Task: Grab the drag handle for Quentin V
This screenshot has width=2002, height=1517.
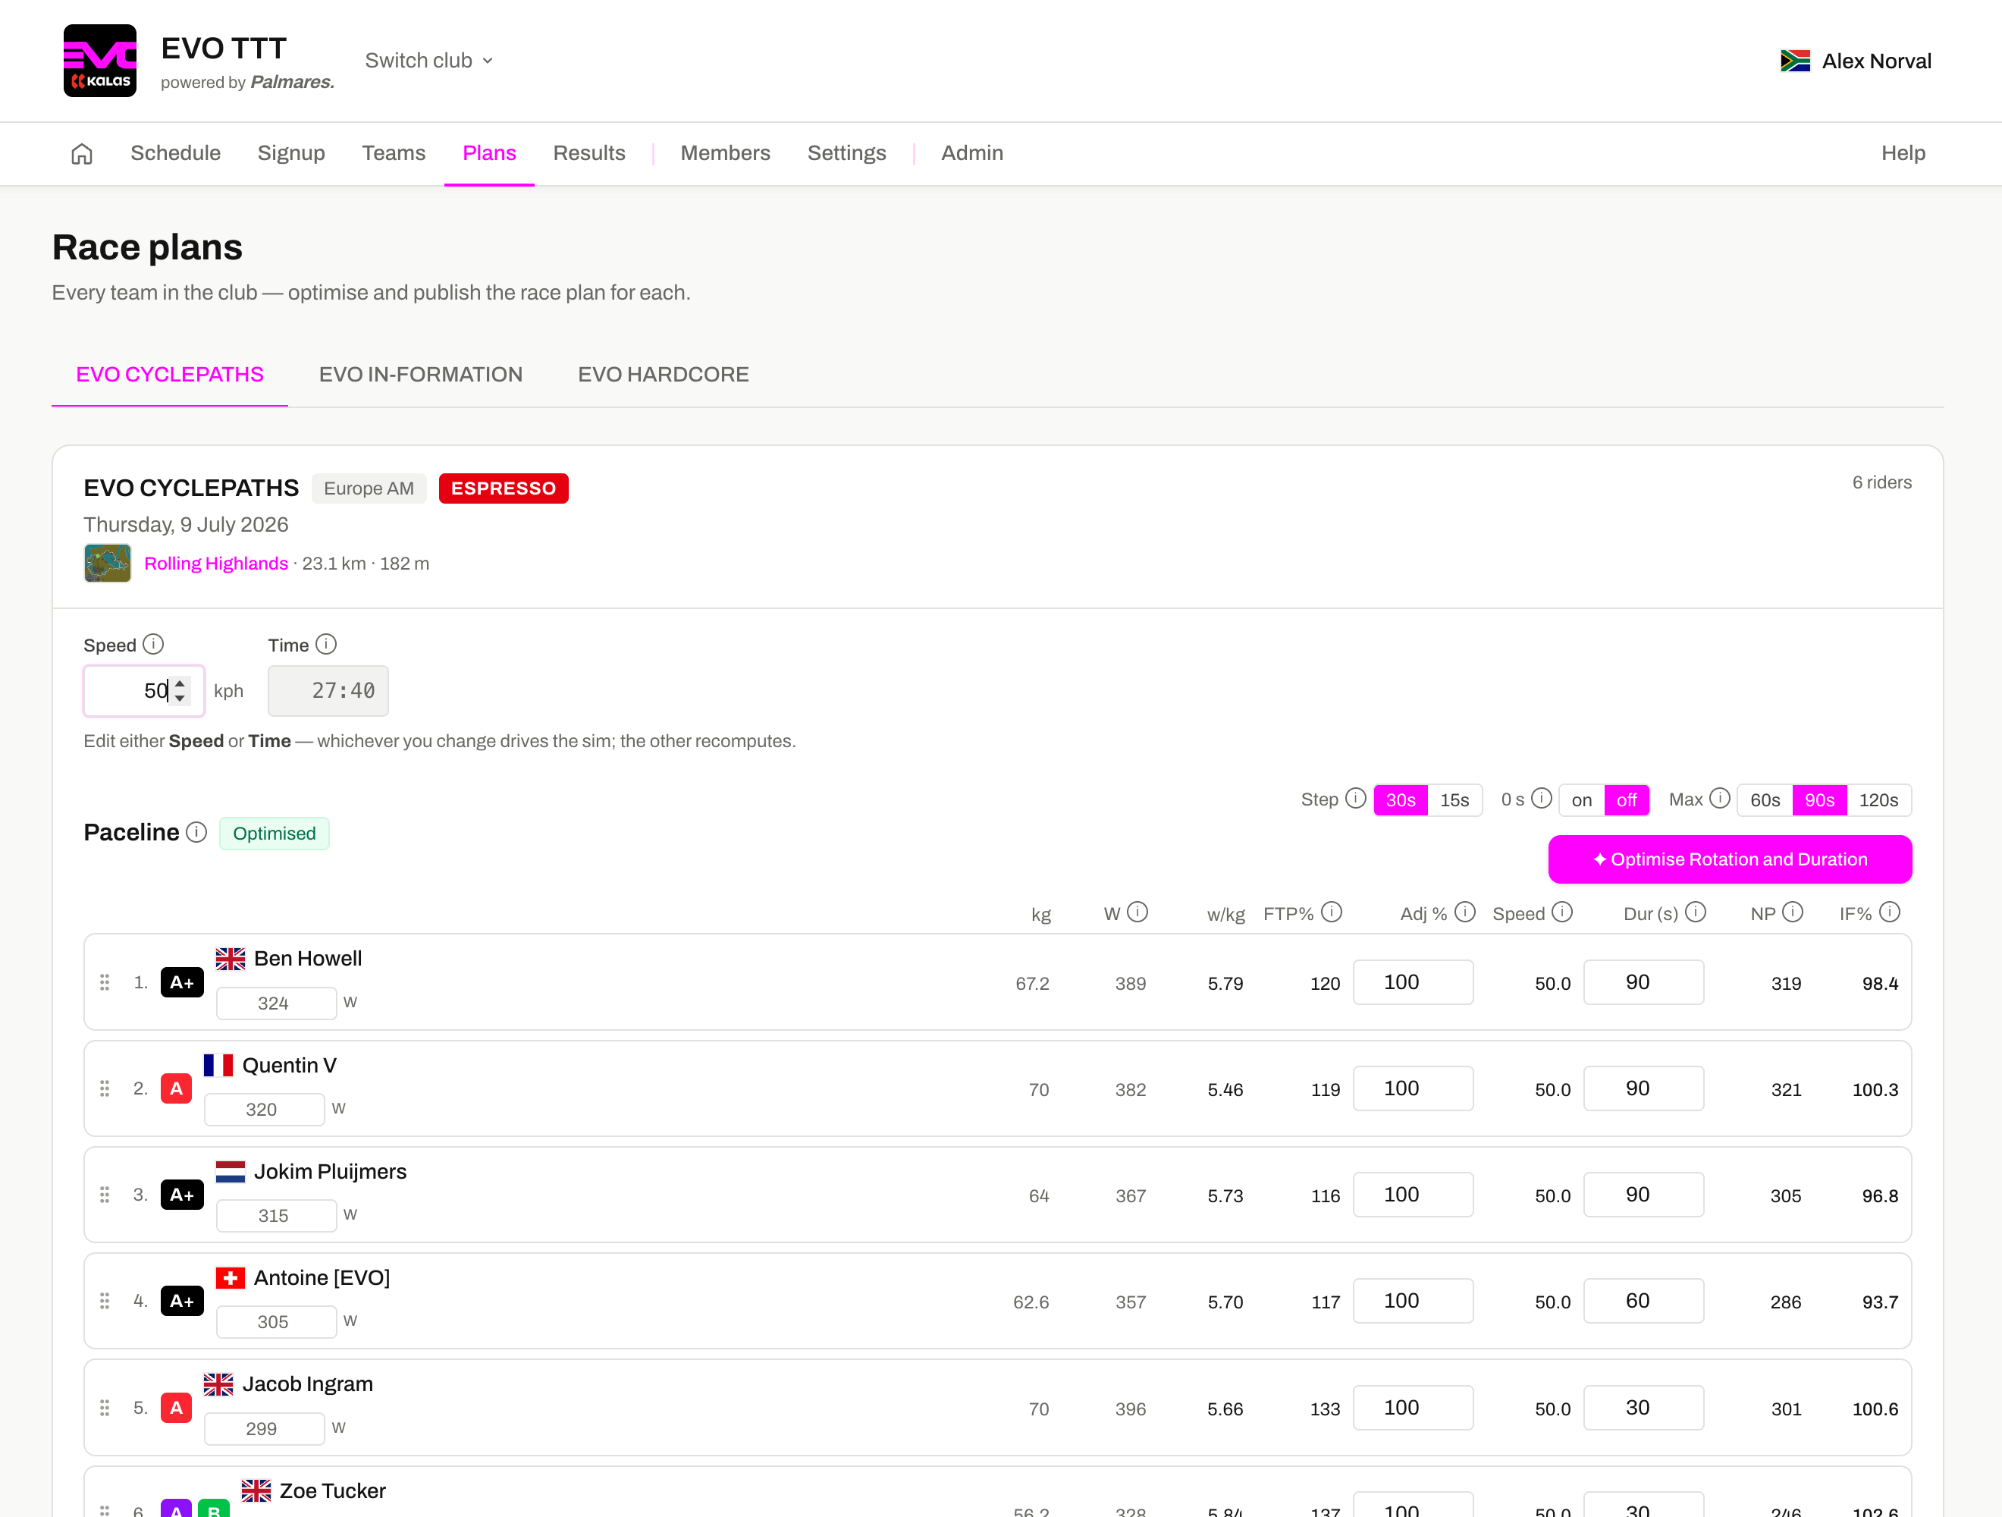Action: pos(105,1088)
